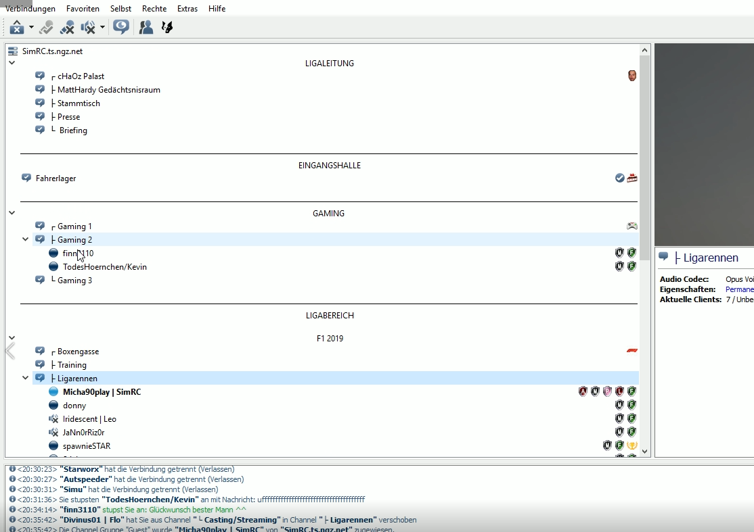Screen dimensions: 754x532
Task: Toggle away status in the toolbar
Action: coord(17,27)
